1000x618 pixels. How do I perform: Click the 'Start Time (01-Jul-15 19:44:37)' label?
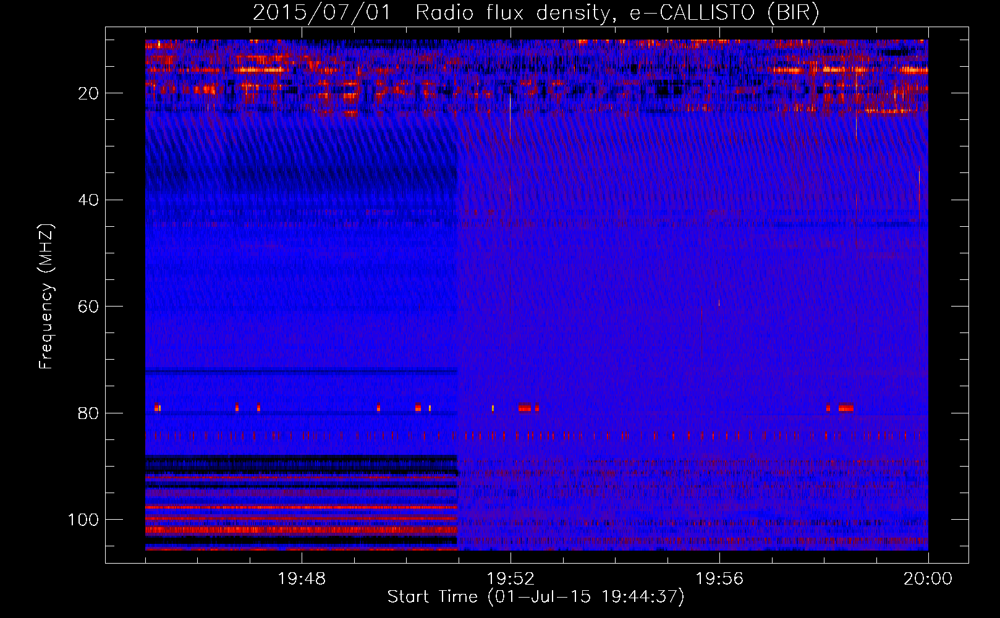(x=536, y=597)
